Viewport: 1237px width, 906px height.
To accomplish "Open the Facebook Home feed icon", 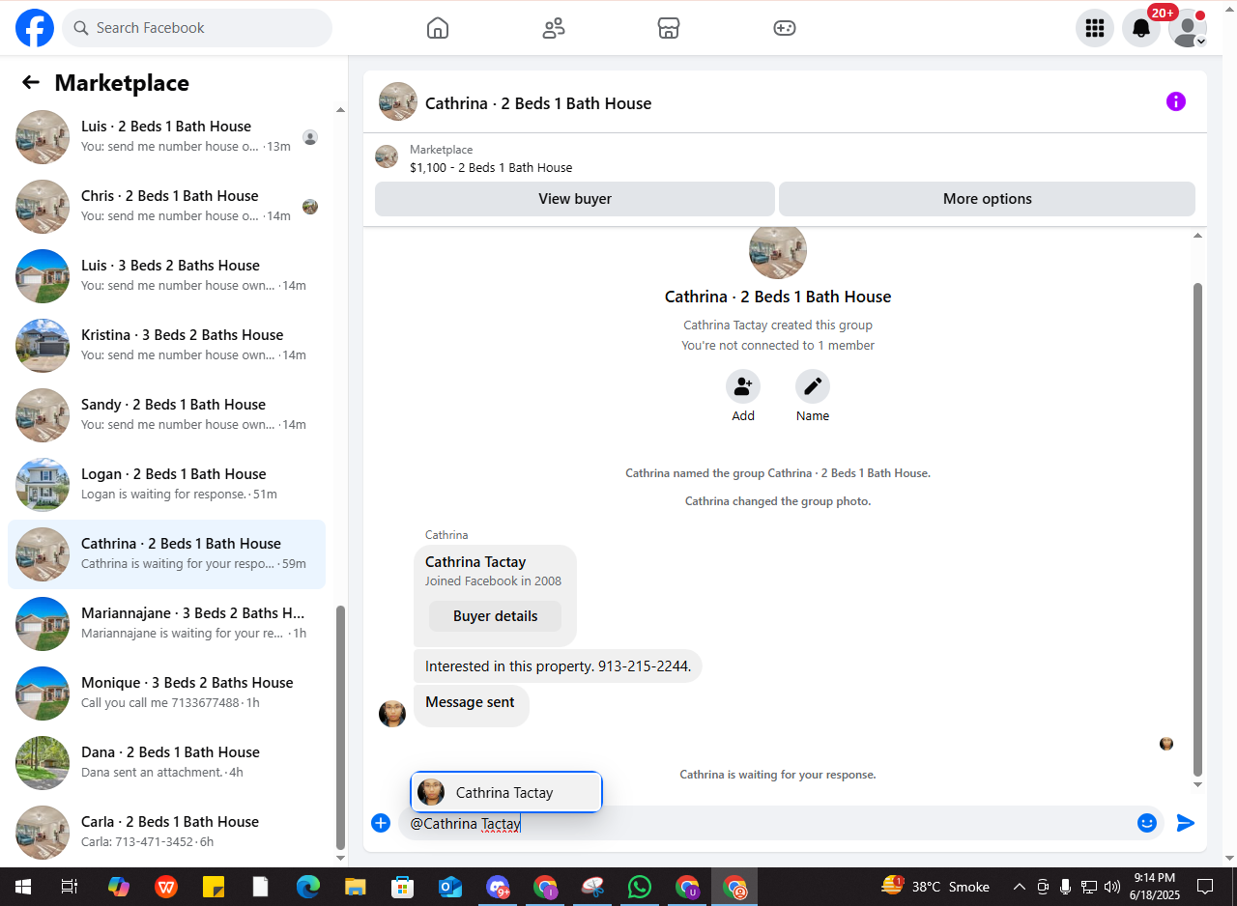I will pyautogui.click(x=438, y=28).
